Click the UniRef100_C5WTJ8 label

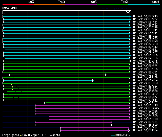point(145,75)
